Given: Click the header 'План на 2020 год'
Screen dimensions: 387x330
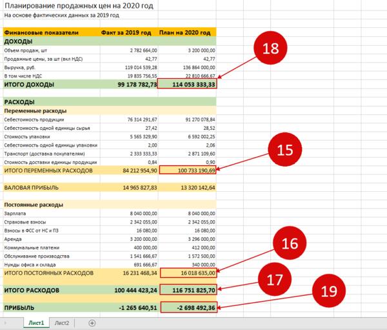Looking at the screenshot, I should point(185,33).
